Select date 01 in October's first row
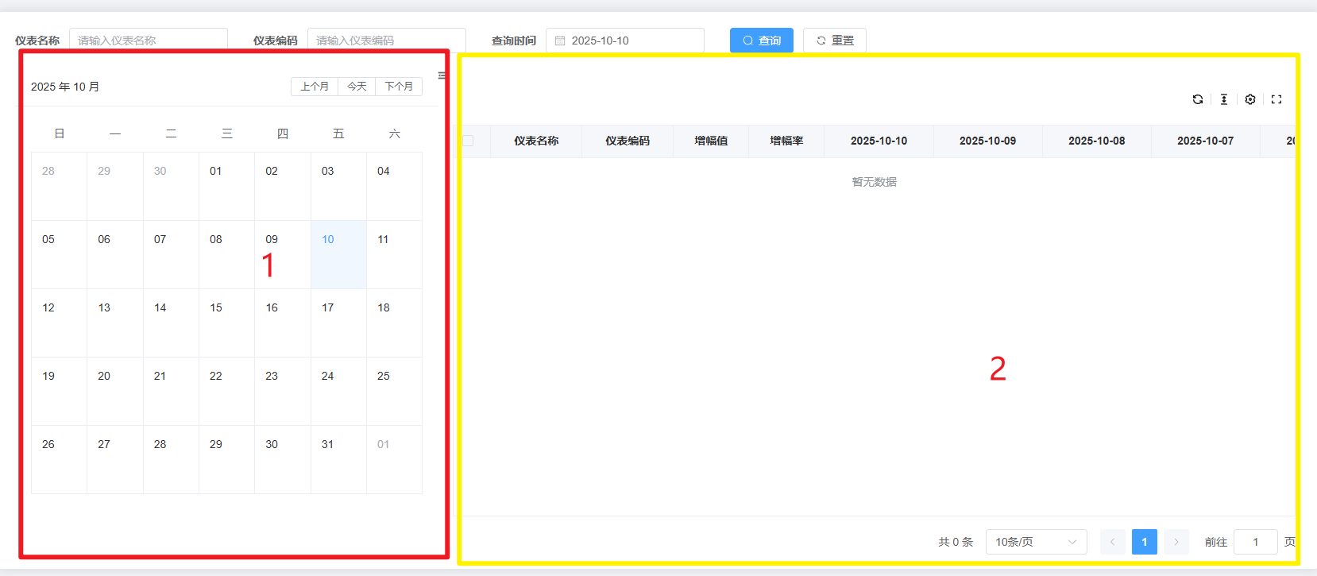 [226, 186]
